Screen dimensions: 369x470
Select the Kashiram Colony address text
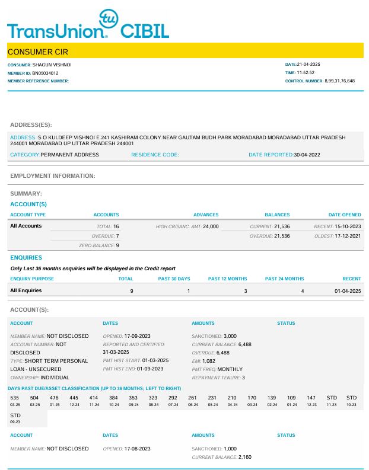tap(178, 140)
